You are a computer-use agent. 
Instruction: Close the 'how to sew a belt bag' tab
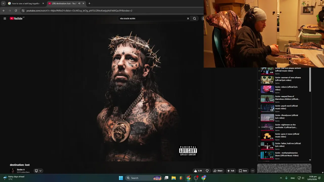pos(43,4)
